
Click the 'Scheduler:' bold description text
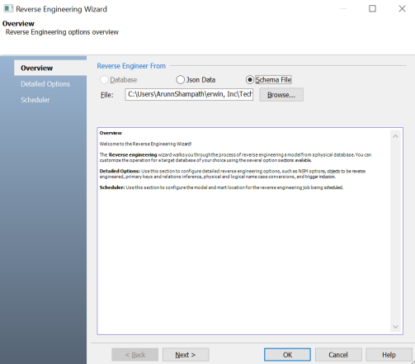[x=112, y=187]
